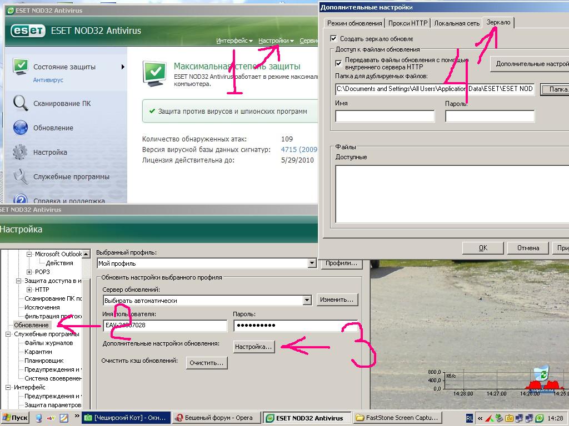Confirm the dialog with the OK button
Screen dimensions: 569x426
click(483, 248)
